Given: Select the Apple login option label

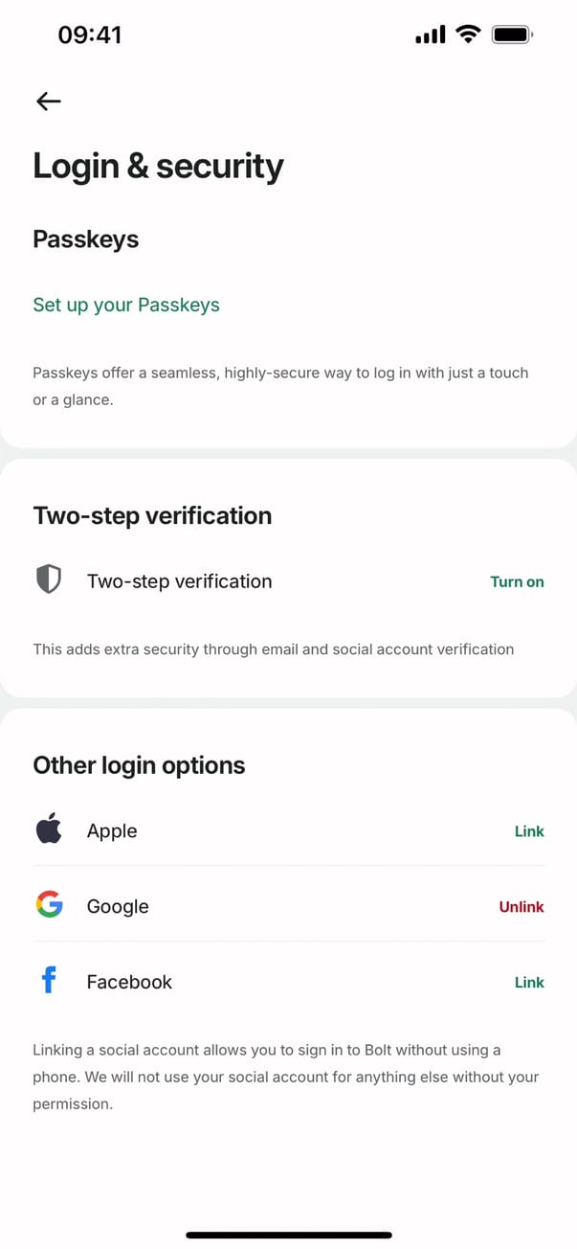Looking at the screenshot, I should pos(112,831).
